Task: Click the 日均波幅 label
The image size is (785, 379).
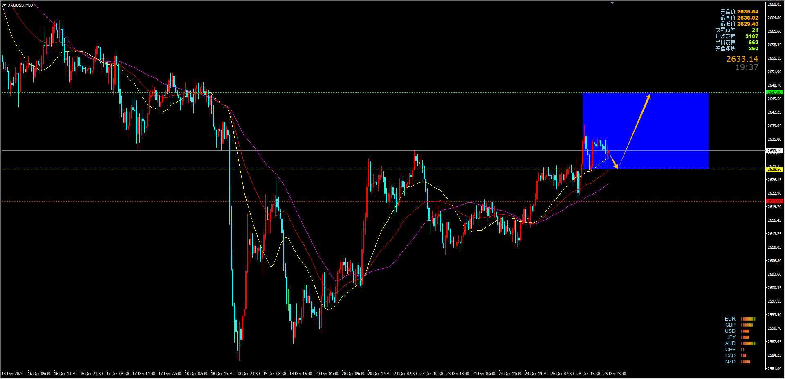Action: [725, 36]
